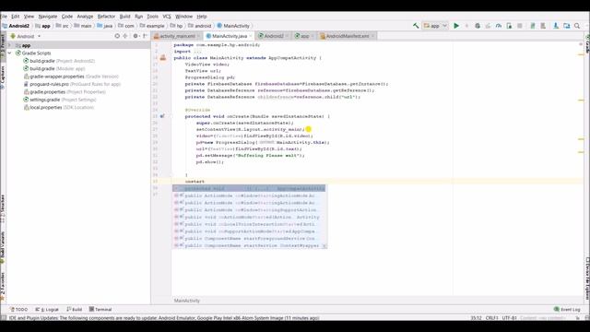This screenshot has width=590, height=332.
Task: Click the example breadcrumb in navigation bar
Action: pos(152,26)
